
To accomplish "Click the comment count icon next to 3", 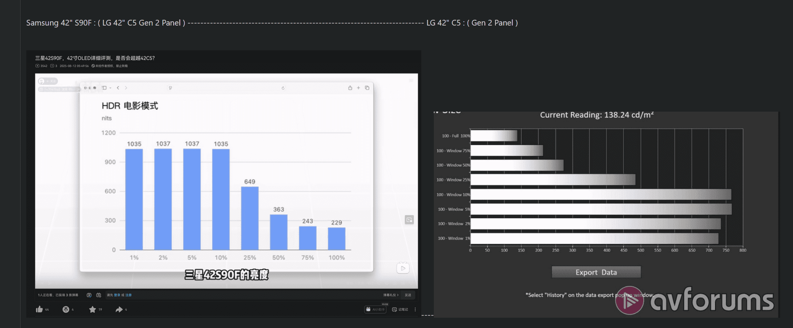I will click(x=52, y=66).
